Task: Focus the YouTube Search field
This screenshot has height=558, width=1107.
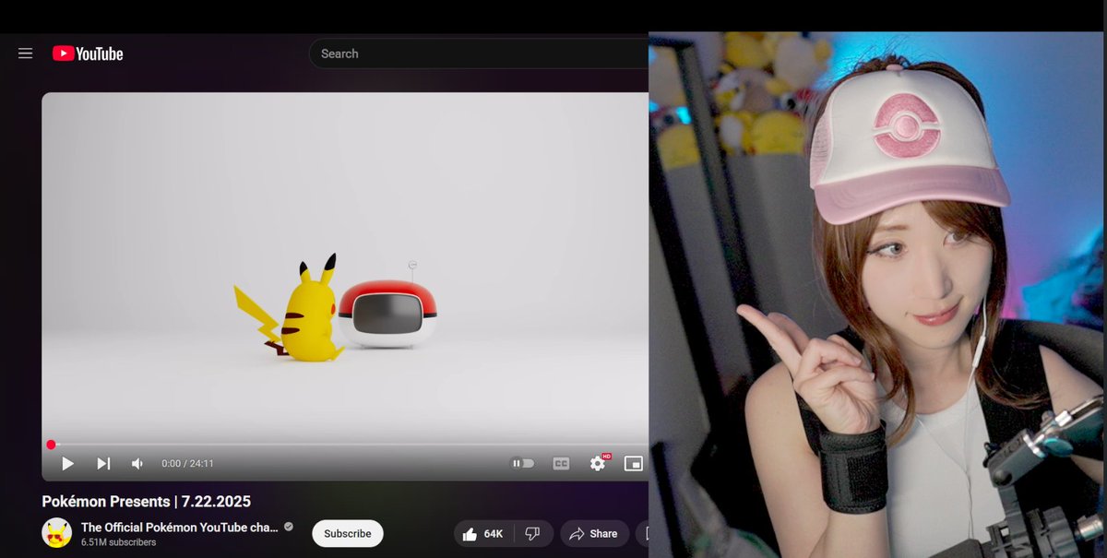Action: (480, 53)
